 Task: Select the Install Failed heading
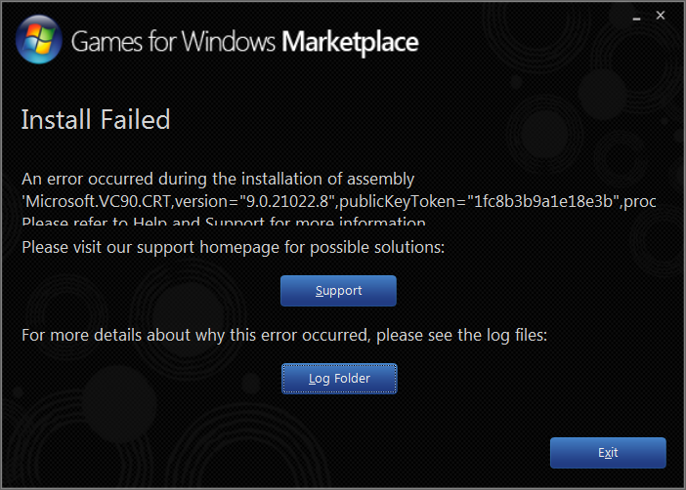[x=96, y=120]
